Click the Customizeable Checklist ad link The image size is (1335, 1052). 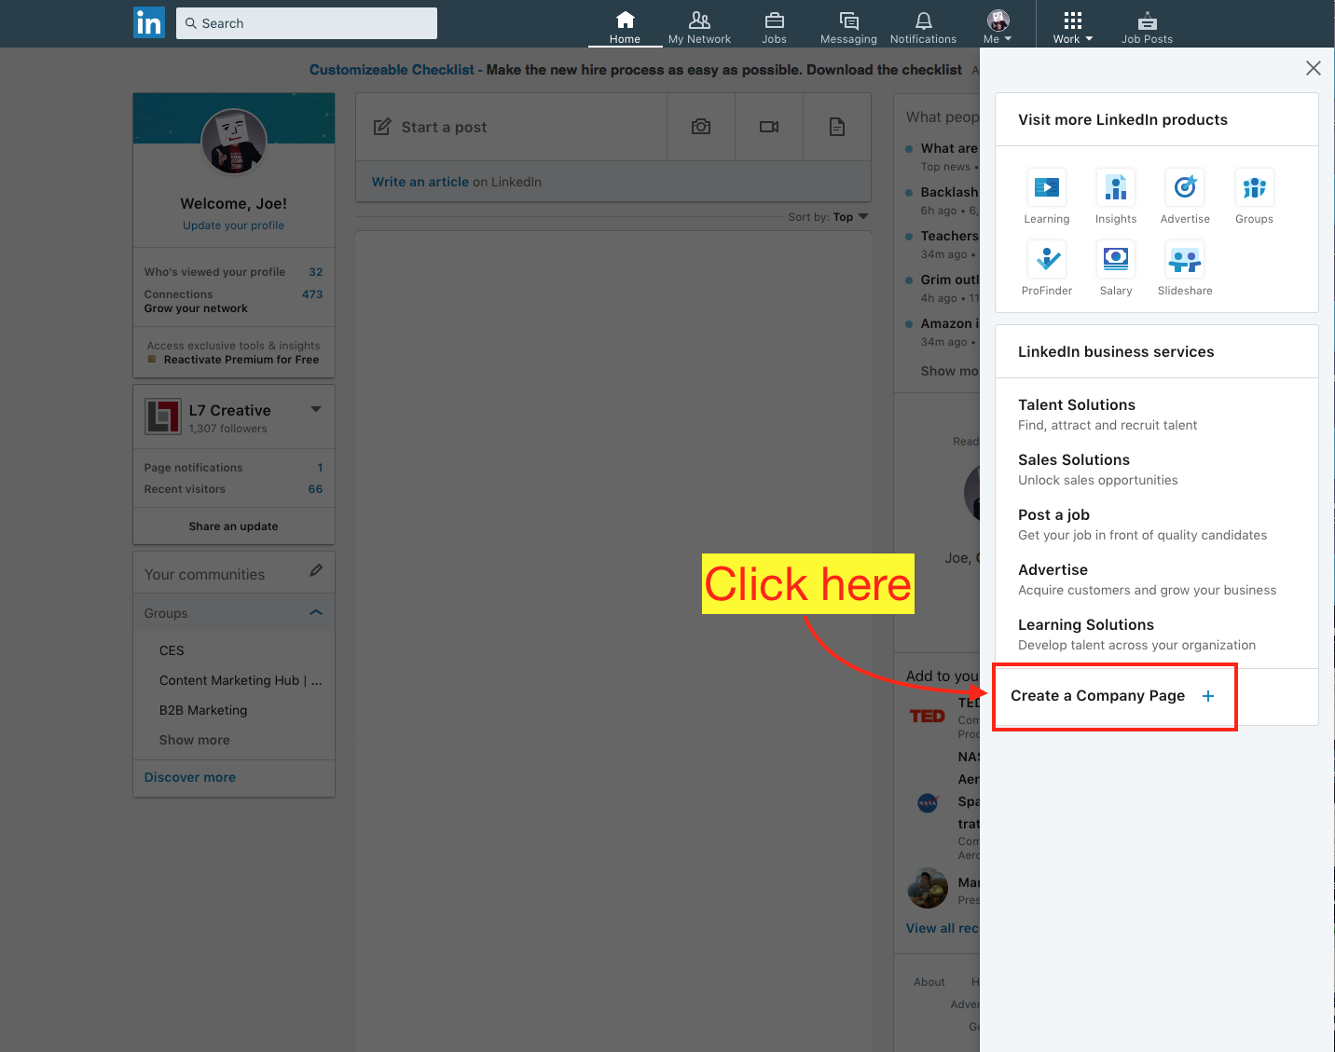click(392, 70)
